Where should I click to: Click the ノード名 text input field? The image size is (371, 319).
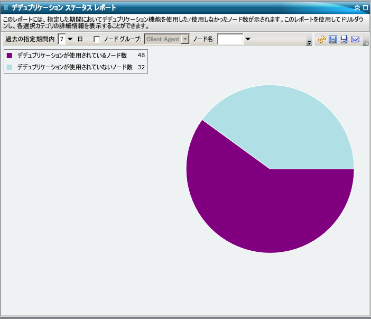[x=230, y=39]
